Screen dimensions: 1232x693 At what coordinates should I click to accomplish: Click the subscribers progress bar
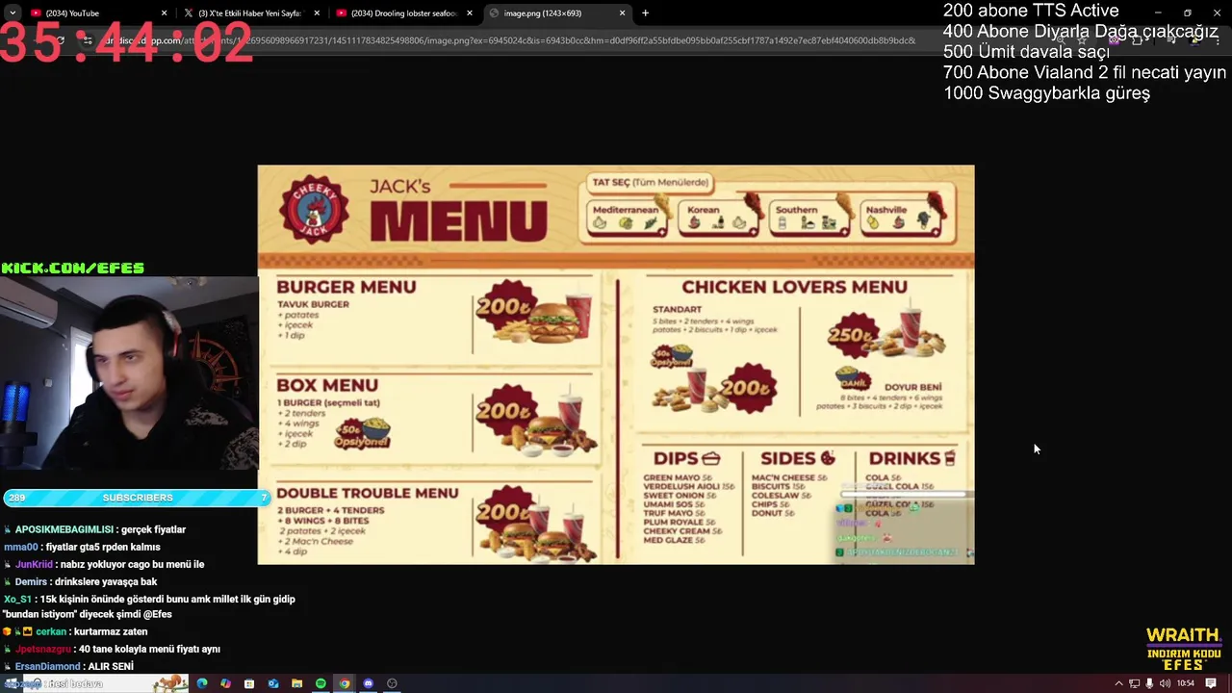137,498
